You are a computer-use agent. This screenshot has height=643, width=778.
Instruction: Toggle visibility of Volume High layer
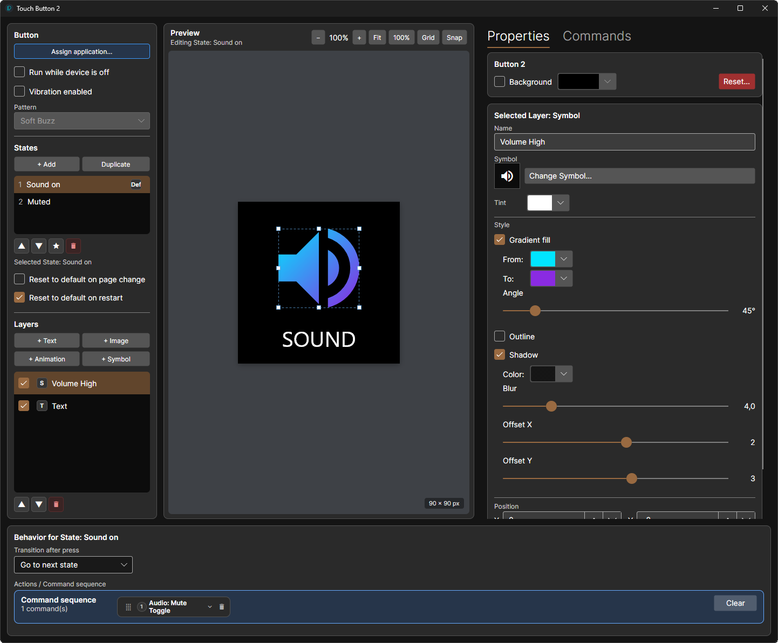24,383
